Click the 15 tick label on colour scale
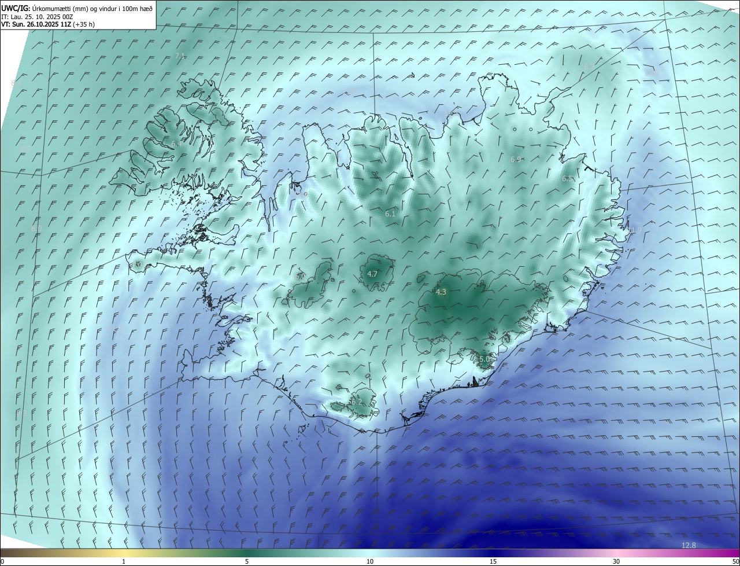The image size is (740, 566). click(493, 561)
